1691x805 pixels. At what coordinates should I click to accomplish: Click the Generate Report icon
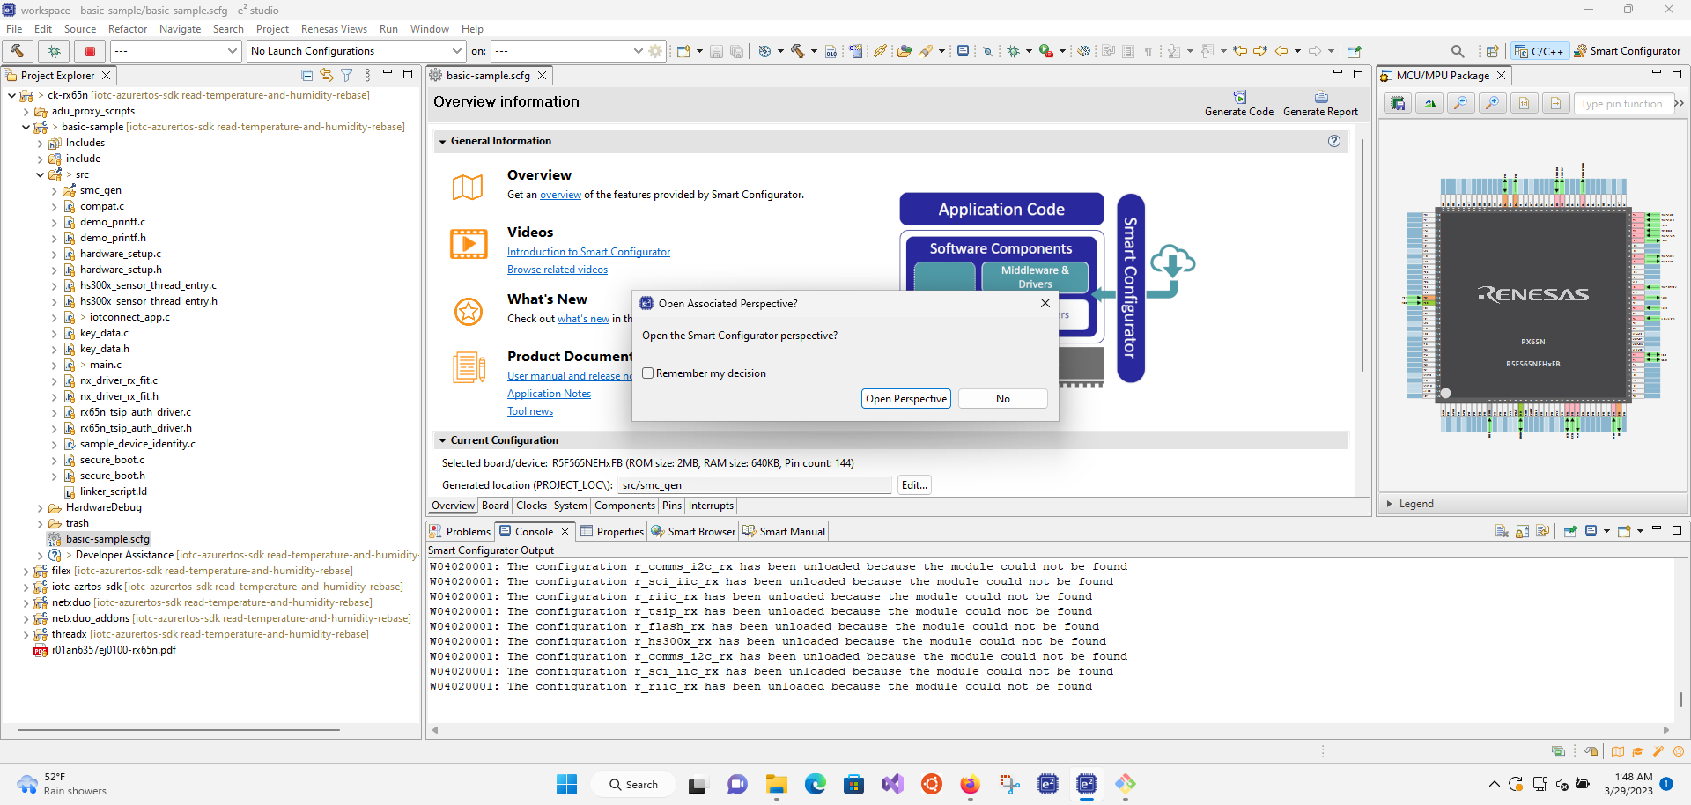[x=1320, y=97]
